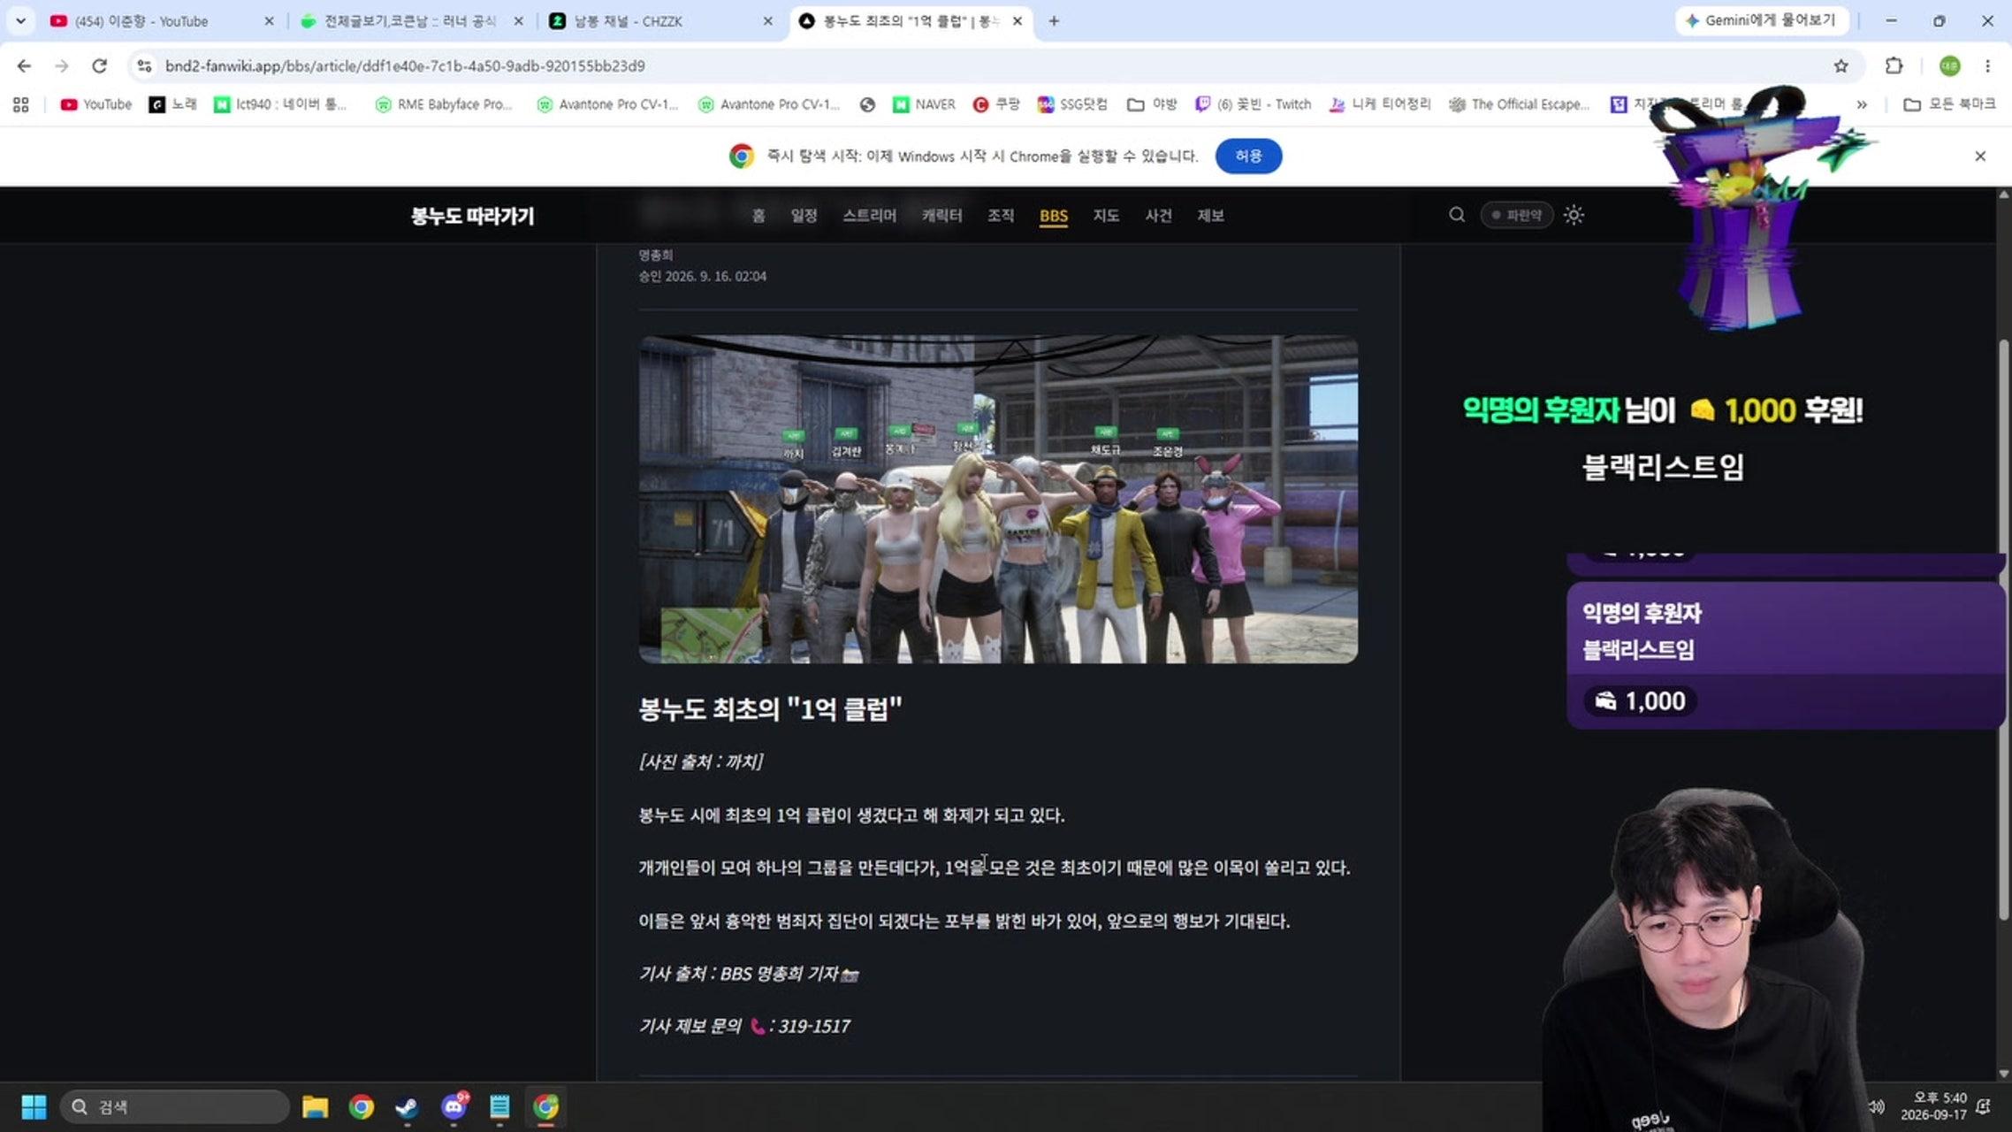
Task: Click the site search magnifier icon
Action: click(x=1457, y=215)
